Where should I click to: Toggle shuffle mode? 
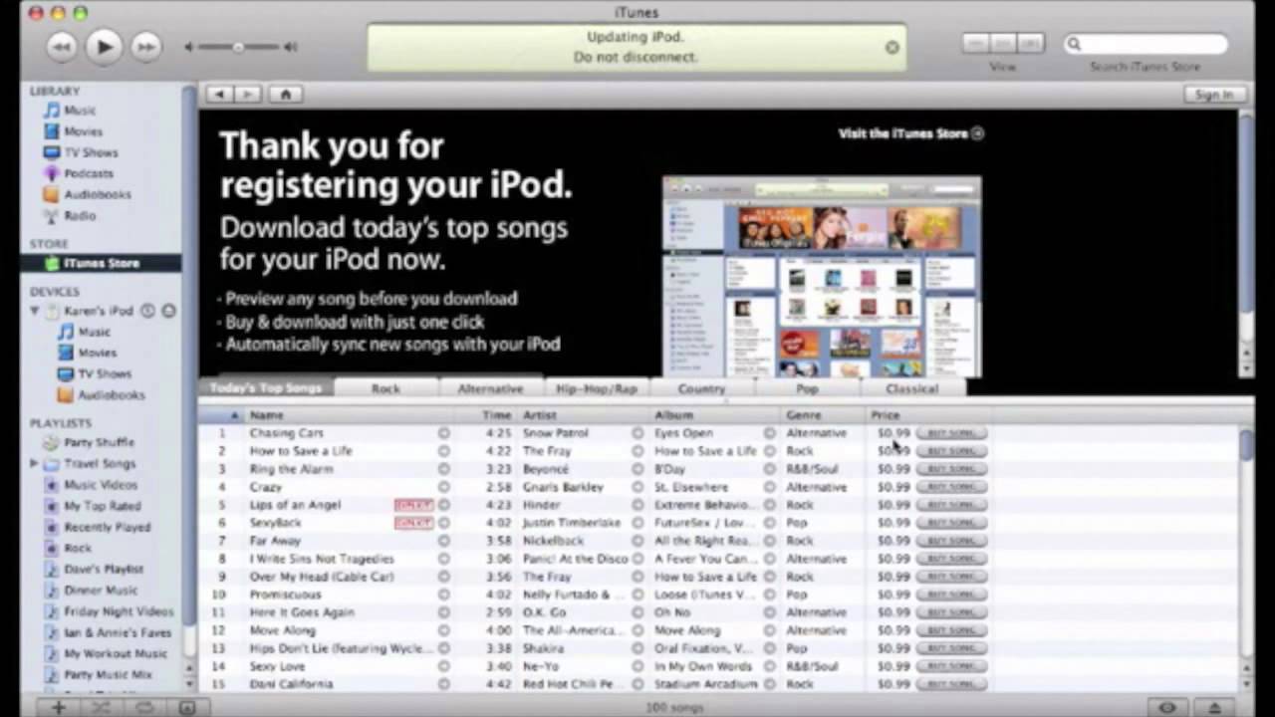tap(101, 707)
